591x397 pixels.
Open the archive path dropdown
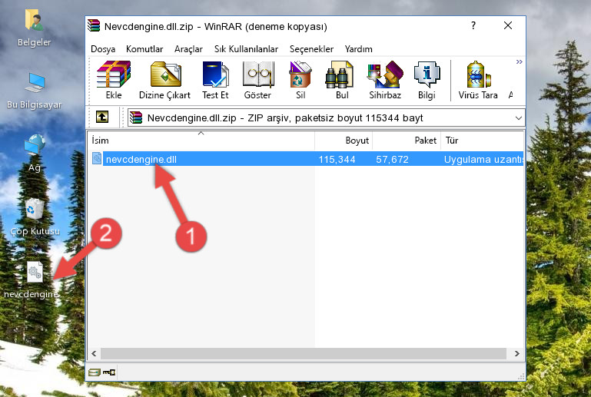tap(518, 118)
